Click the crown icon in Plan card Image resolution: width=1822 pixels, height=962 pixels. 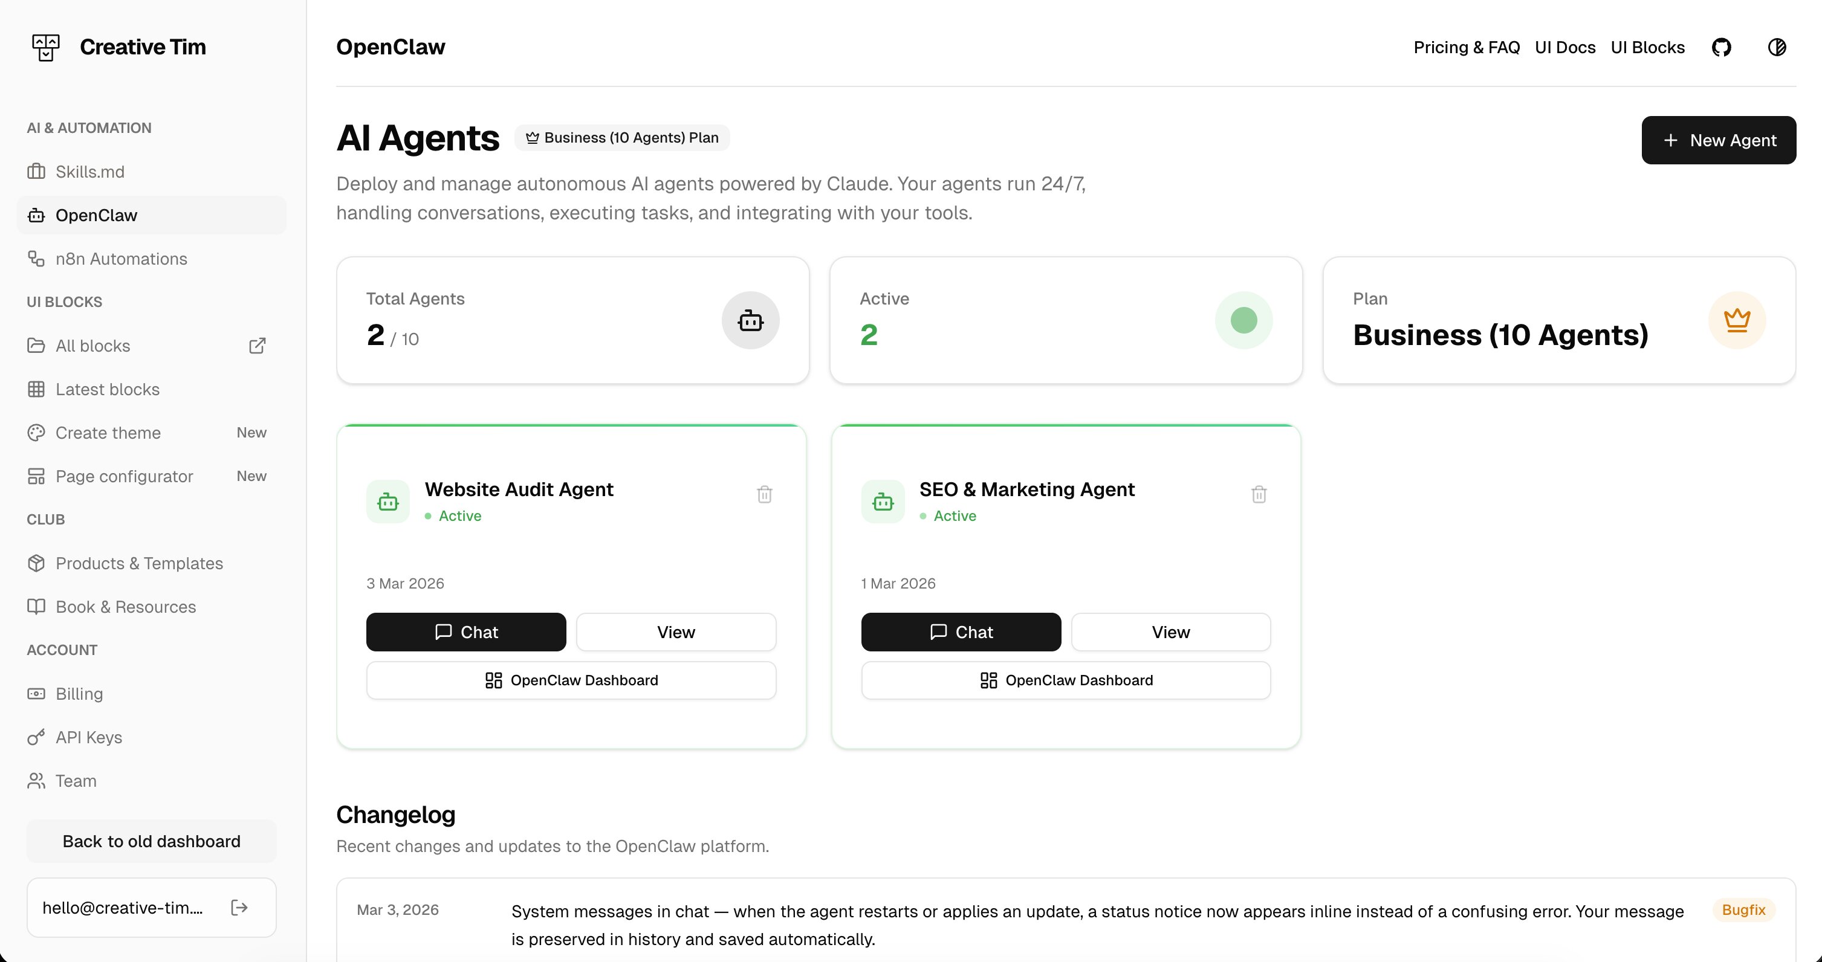coord(1736,320)
